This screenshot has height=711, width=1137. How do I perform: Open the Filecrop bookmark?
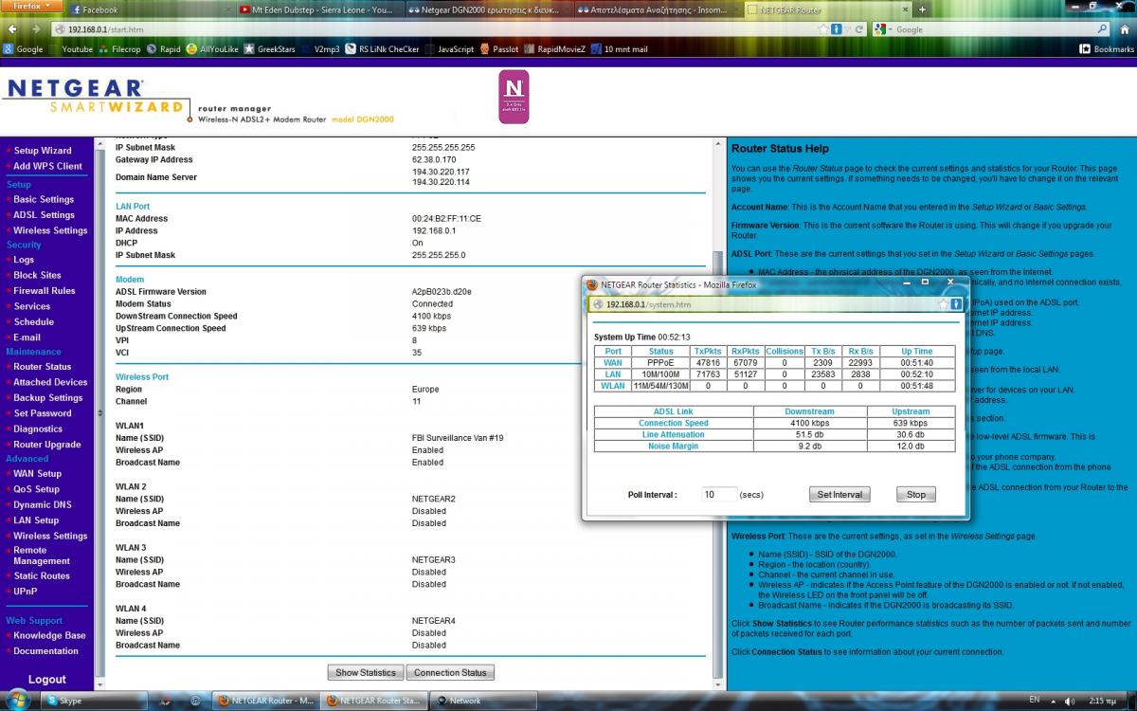[119, 48]
